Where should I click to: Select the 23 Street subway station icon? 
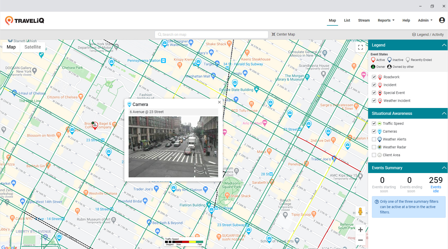click(103, 140)
